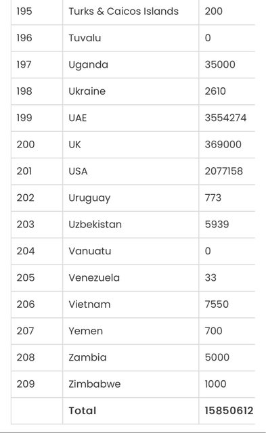Select the UAE value 3554274
This screenshot has height=433, width=266.
pyautogui.click(x=225, y=118)
